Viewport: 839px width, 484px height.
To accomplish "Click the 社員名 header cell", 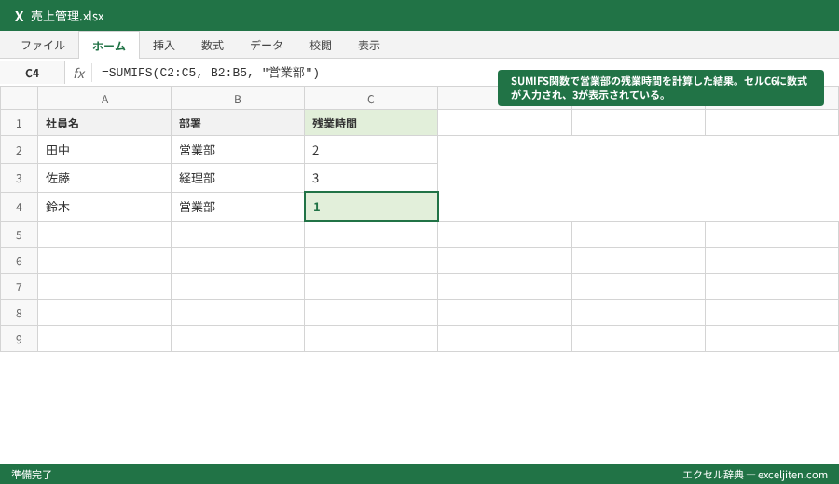I will [x=104, y=123].
